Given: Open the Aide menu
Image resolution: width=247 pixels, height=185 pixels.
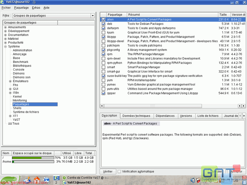Looking at the screenshot, I should tap(46, 8).
